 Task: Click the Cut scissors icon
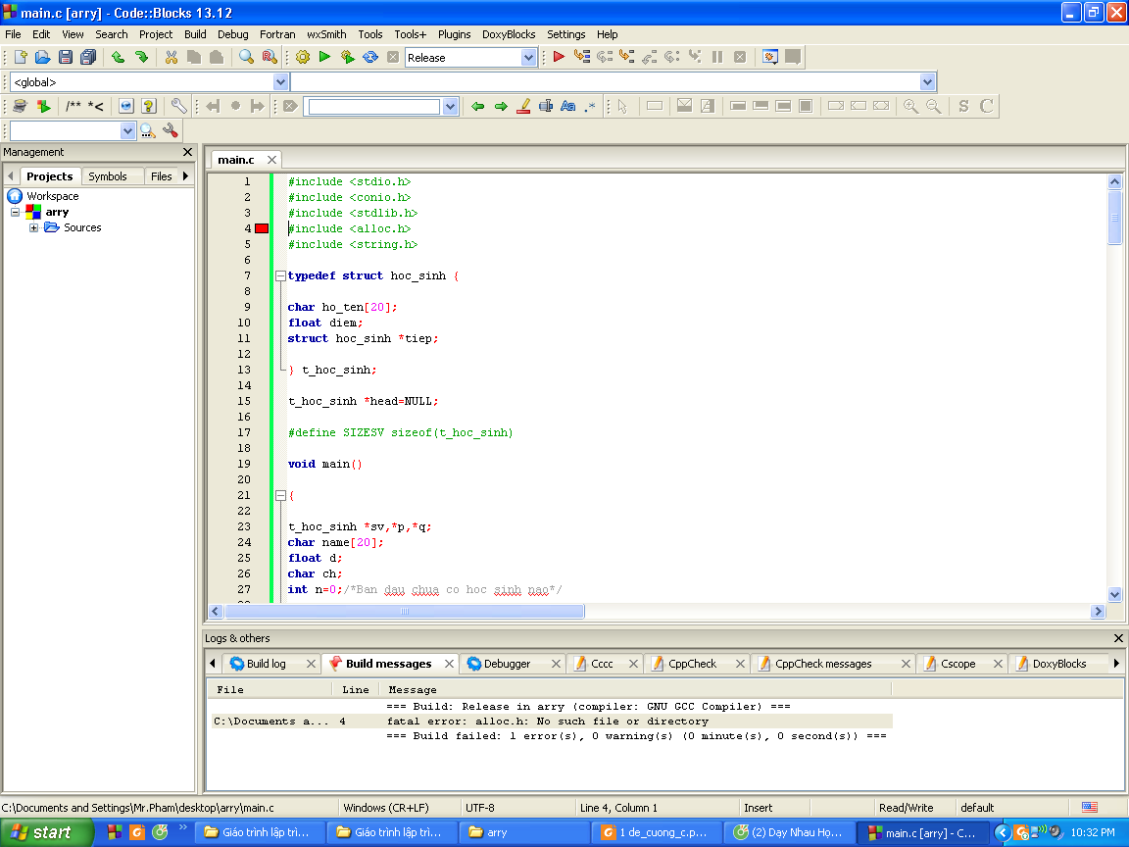[x=171, y=58]
